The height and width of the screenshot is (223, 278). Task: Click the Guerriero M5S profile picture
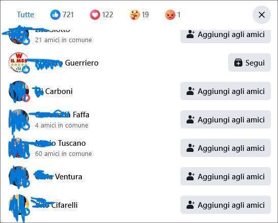(19, 63)
